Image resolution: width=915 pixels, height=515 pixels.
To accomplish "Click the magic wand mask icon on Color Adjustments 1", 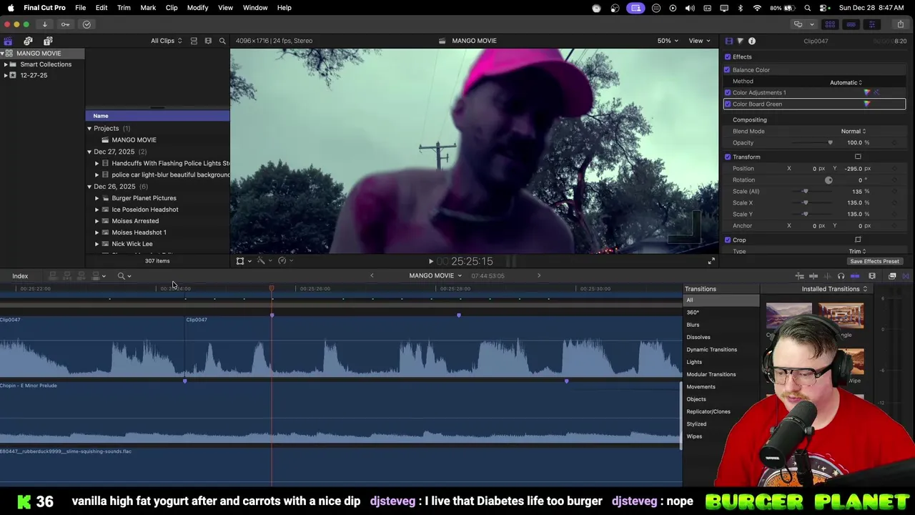I will [x=876, y=92].
